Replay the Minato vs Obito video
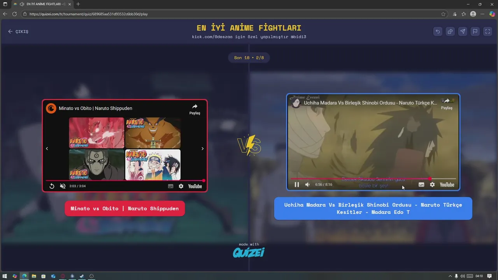The width and height of the screenshot is (498, 280). tap(52, 186)
